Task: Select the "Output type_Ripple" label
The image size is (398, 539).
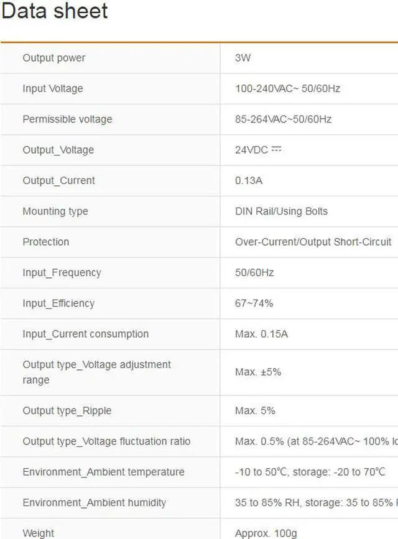Action: point(67,410)
